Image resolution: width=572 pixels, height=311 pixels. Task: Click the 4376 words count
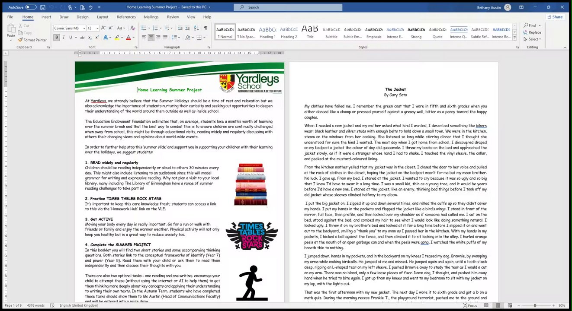point(36,305)
